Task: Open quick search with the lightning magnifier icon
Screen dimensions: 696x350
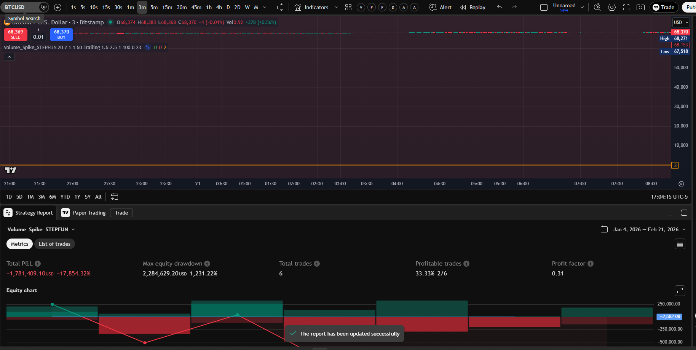Action: pos(597,7)
